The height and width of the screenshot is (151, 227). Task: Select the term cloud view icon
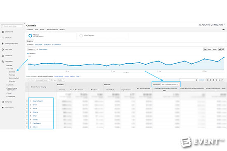point(220,80)
